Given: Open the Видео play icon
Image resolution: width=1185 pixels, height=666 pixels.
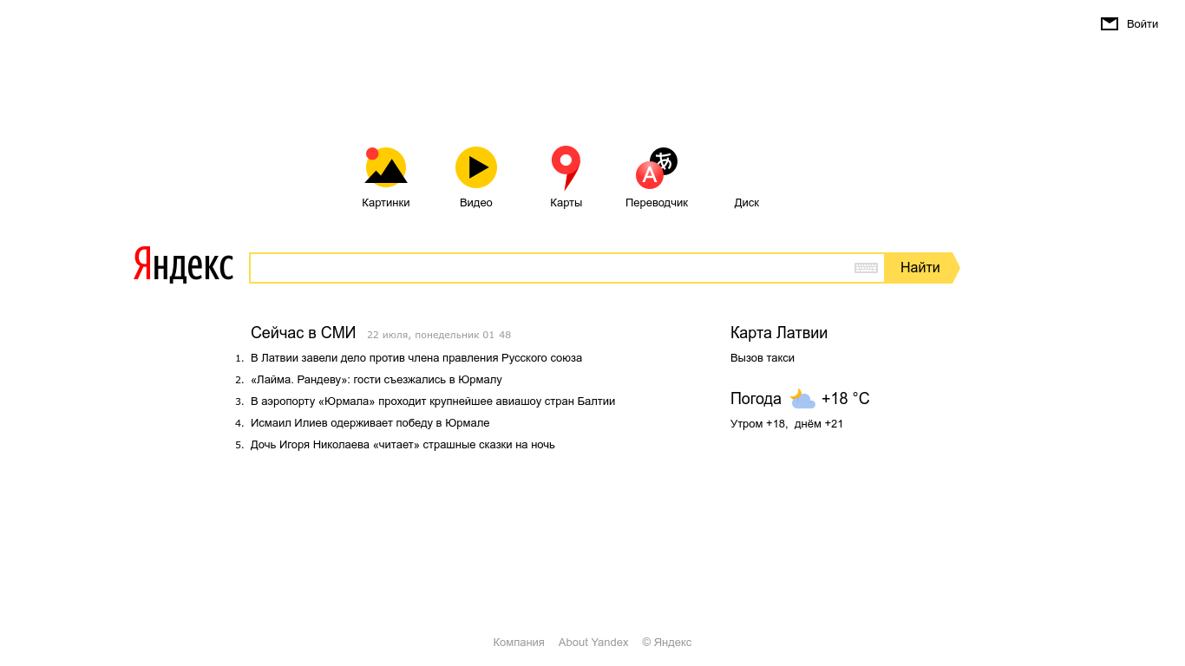Looking at the screenshot, I should (476, 167).
